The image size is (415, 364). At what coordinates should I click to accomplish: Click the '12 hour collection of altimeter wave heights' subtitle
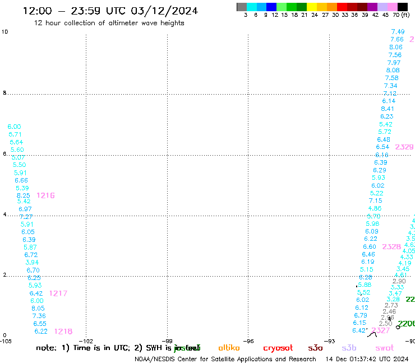109,23
